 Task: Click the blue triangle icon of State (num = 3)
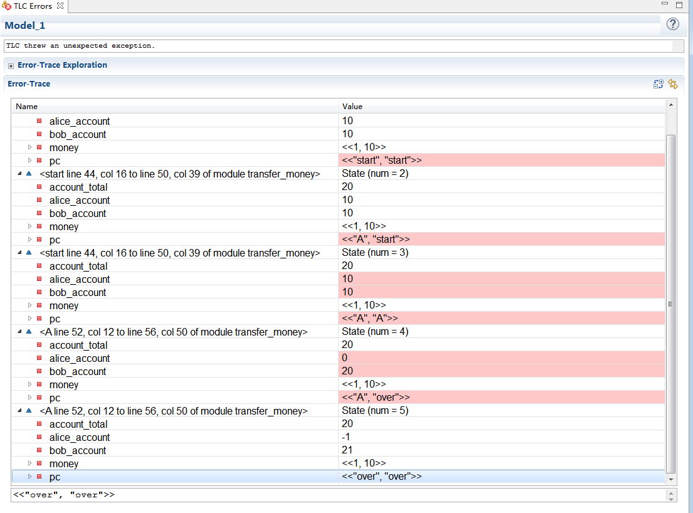click(x=29, y=253)
